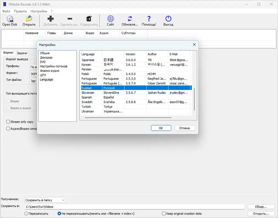Open the Файл menu
This screenshot has width=278, height=218.
pyautogui.click(x=6, y=11)
